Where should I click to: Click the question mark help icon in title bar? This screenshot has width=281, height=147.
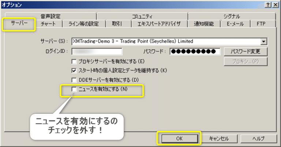[268, 5]
